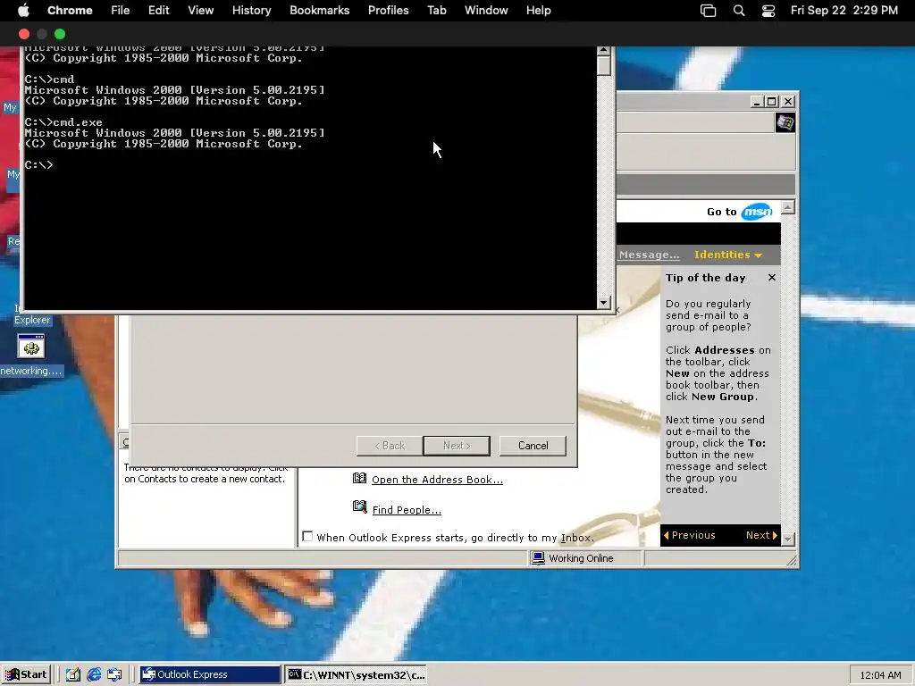915x686 pixels.
Task: Switch to C:\WINNT\system32 cmd taskbar button
Action: (357, 674)
